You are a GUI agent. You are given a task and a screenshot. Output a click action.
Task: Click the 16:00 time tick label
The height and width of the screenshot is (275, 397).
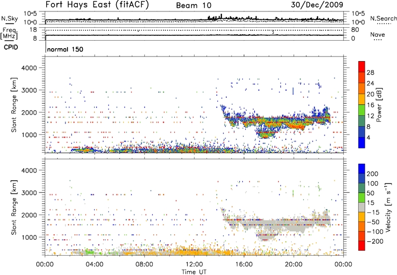pyautogui.click(x=244, y=265)
